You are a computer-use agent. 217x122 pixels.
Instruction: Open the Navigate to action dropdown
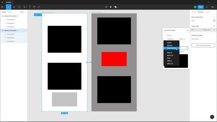[171, 39]
